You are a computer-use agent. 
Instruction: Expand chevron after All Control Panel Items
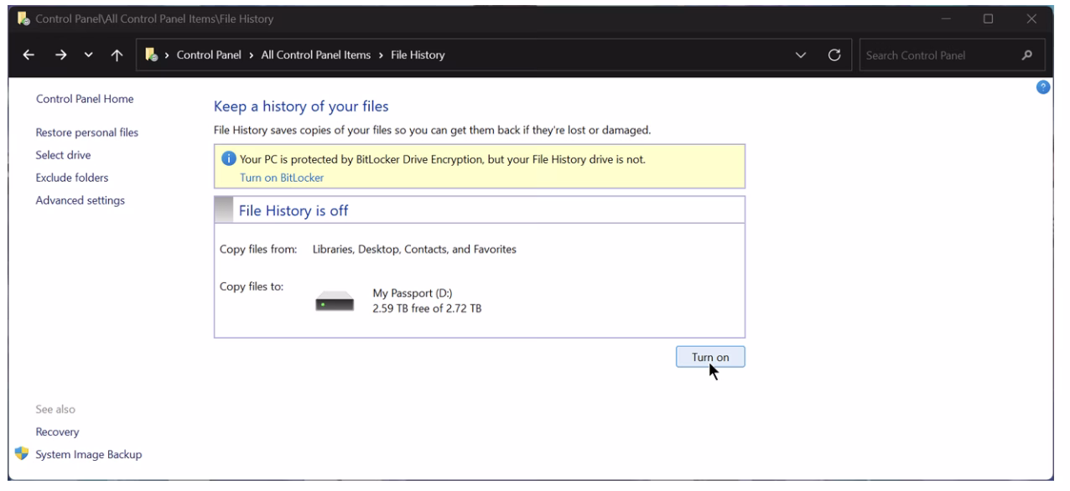click(x=381, y=56)
